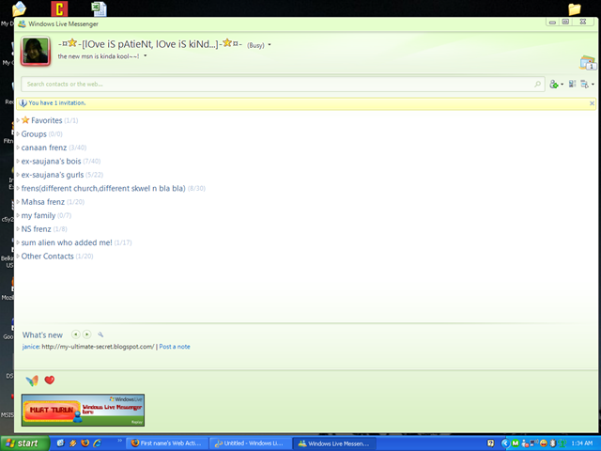Viewport: 601px width, 451px height.
Task: Switch to 'Untitled - Windows Li...' taskbar item
Action: (251, 443)
